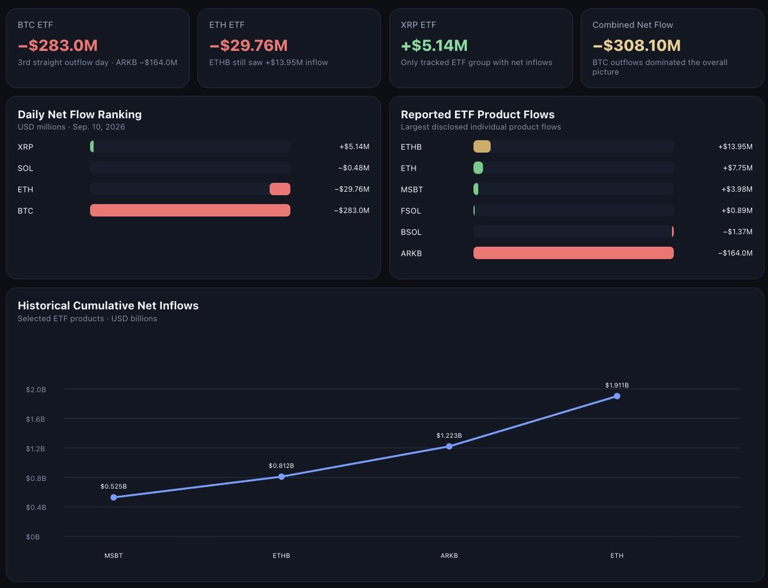This screenshot has height=588, width=768.
Task: Click the $0.812B data label
Action: tap(282, 465)
